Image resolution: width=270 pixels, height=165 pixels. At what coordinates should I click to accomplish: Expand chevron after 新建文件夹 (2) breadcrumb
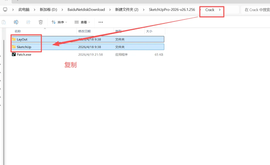[x=143, y=10]
